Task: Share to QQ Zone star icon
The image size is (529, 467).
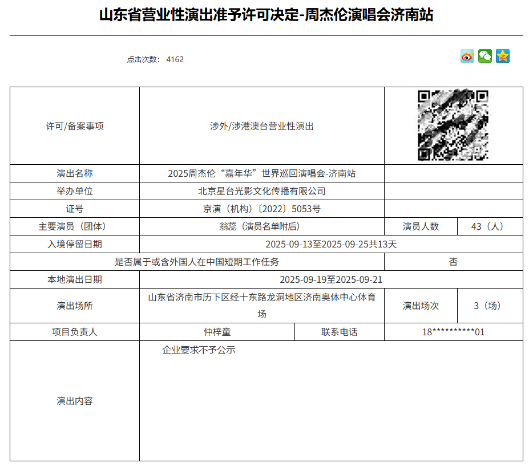Action: tap(503, 56)
